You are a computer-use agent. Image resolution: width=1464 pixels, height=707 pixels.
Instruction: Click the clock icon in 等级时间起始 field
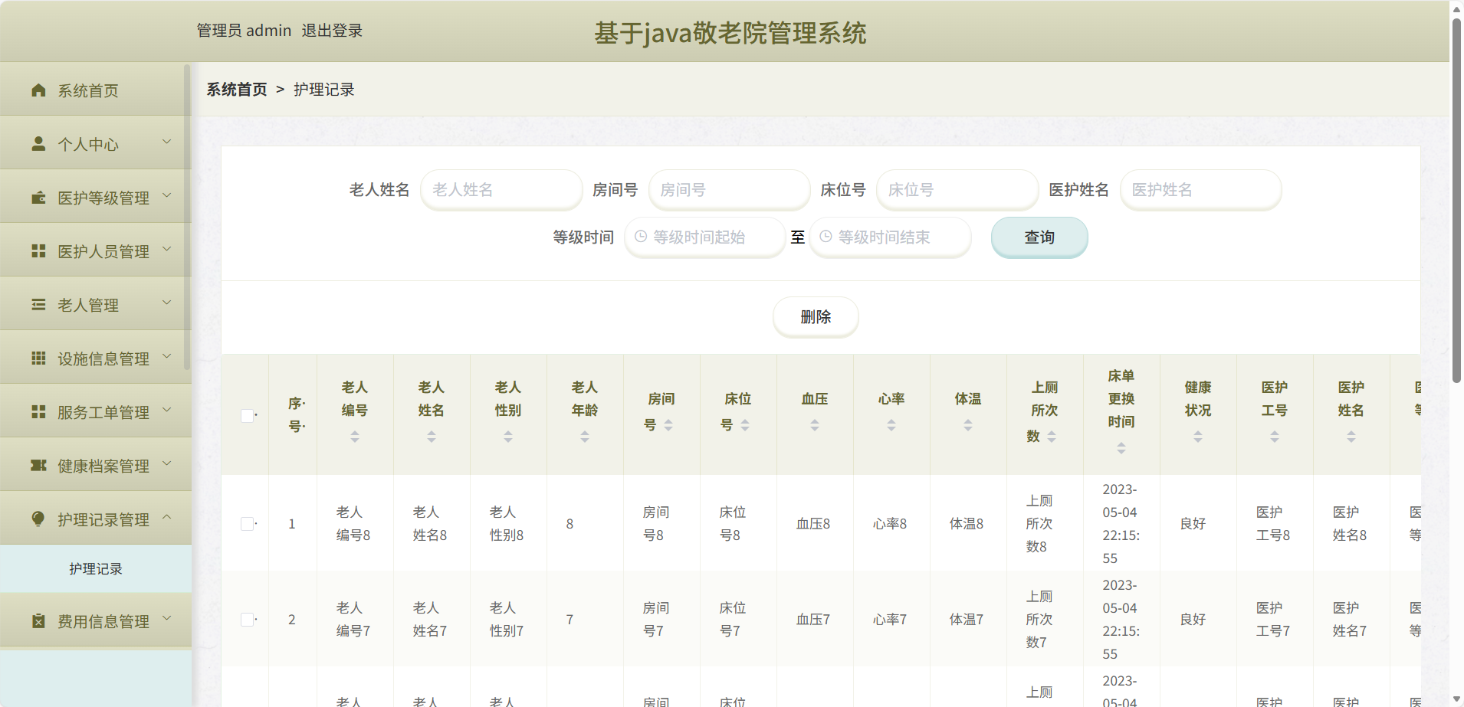coord(641,237)
